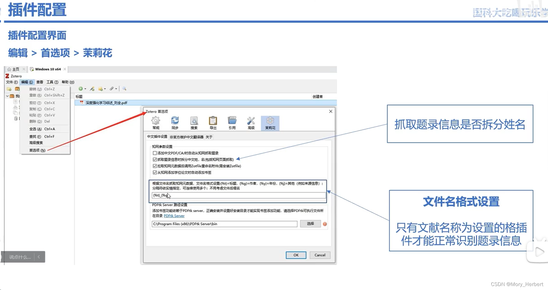548x290 pixels.
Task: Open the 查看 menu
Action: [40, 82]
